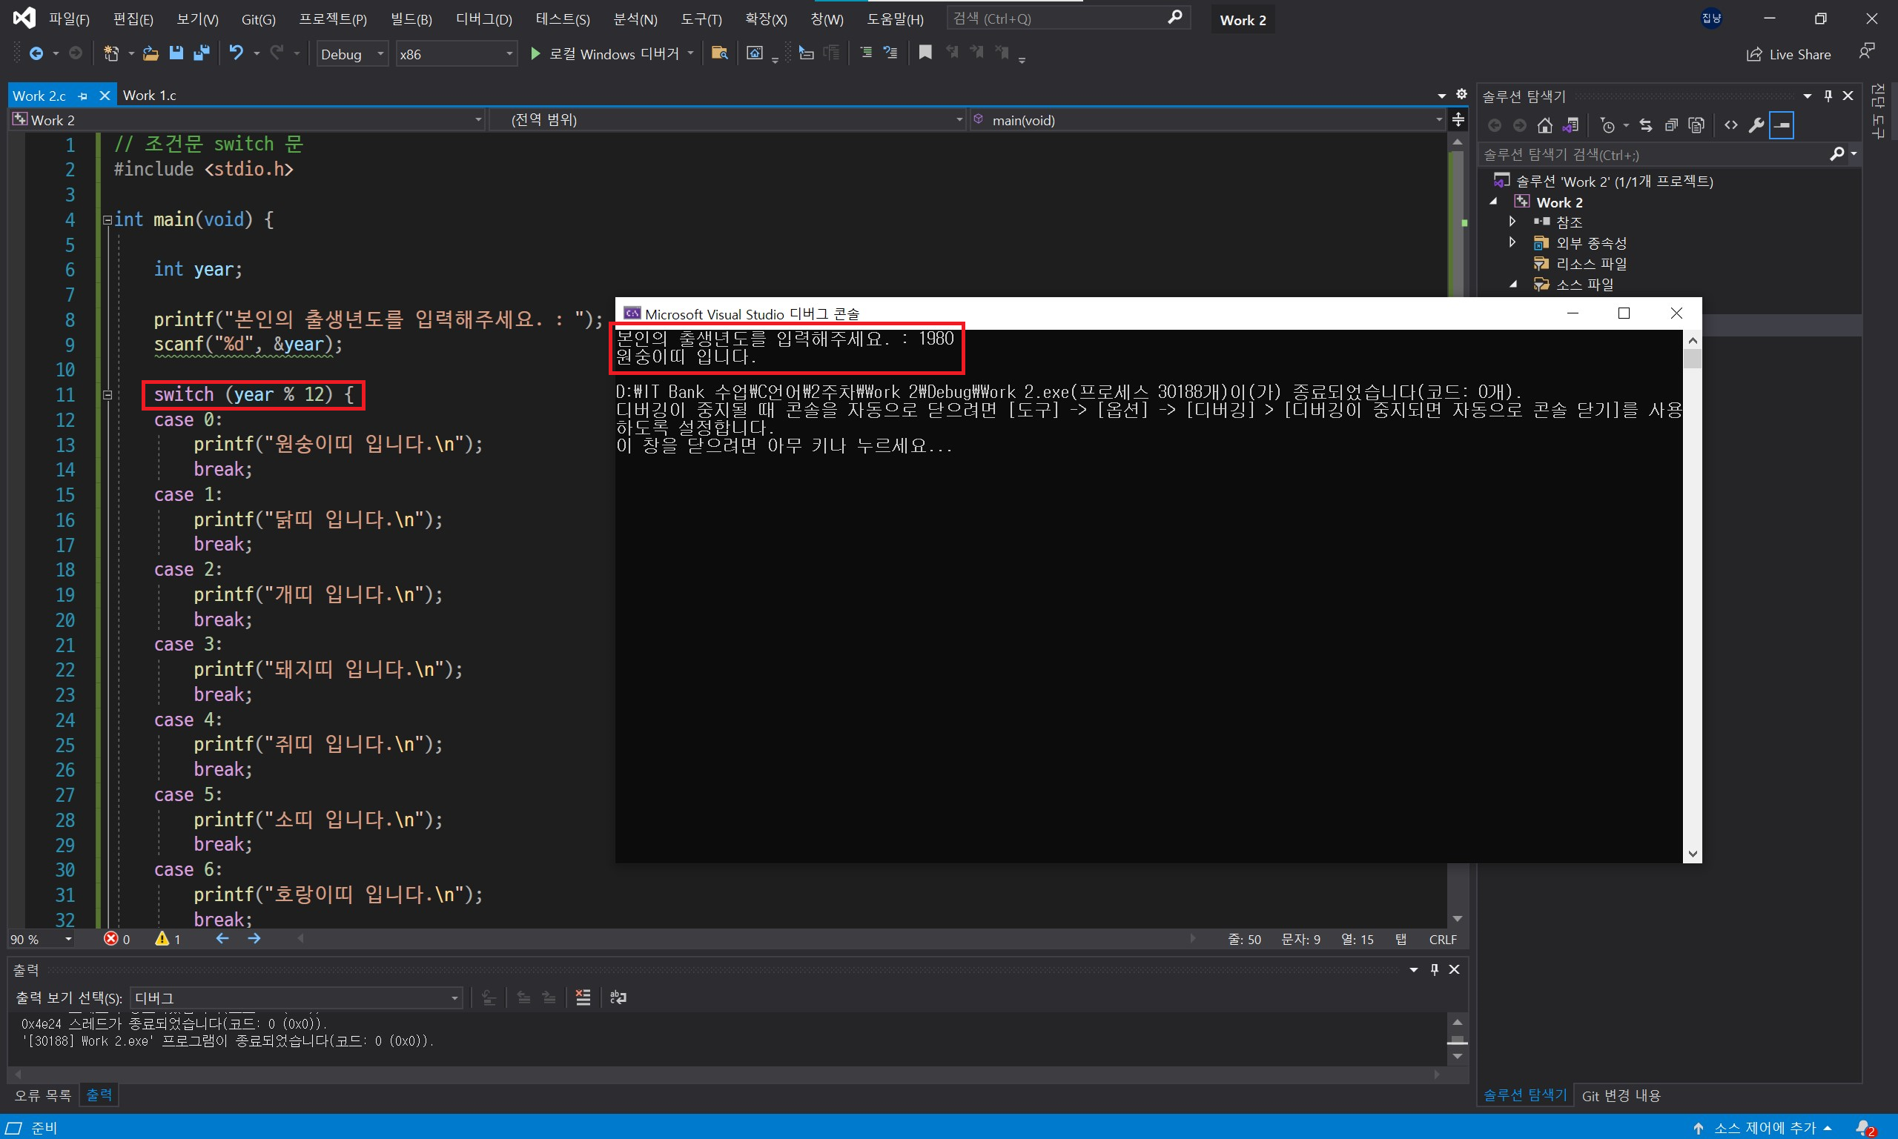The height and width of the screenshot is (1139, 1898).
Task: Expand the 참조 tree node
Action: pos(1512,221)
